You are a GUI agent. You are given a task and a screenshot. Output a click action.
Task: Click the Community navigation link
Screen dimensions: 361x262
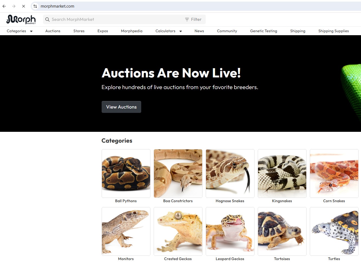(x=227, y=31)
